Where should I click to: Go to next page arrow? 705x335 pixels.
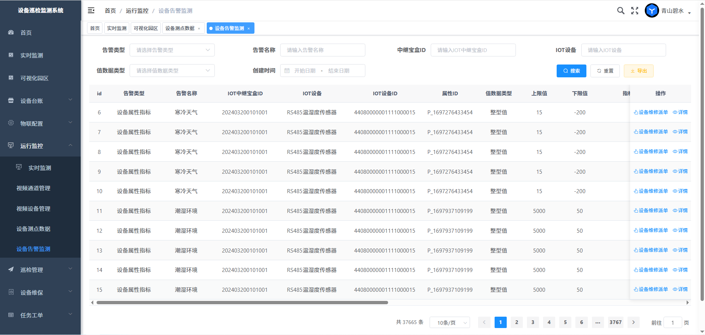click(x=633, y=322)
